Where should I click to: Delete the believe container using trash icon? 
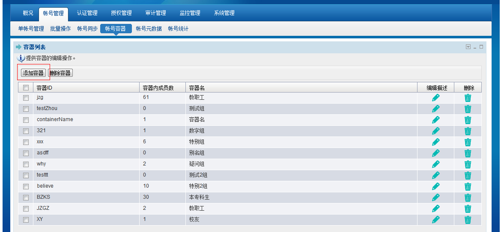(x=468, y=186)
